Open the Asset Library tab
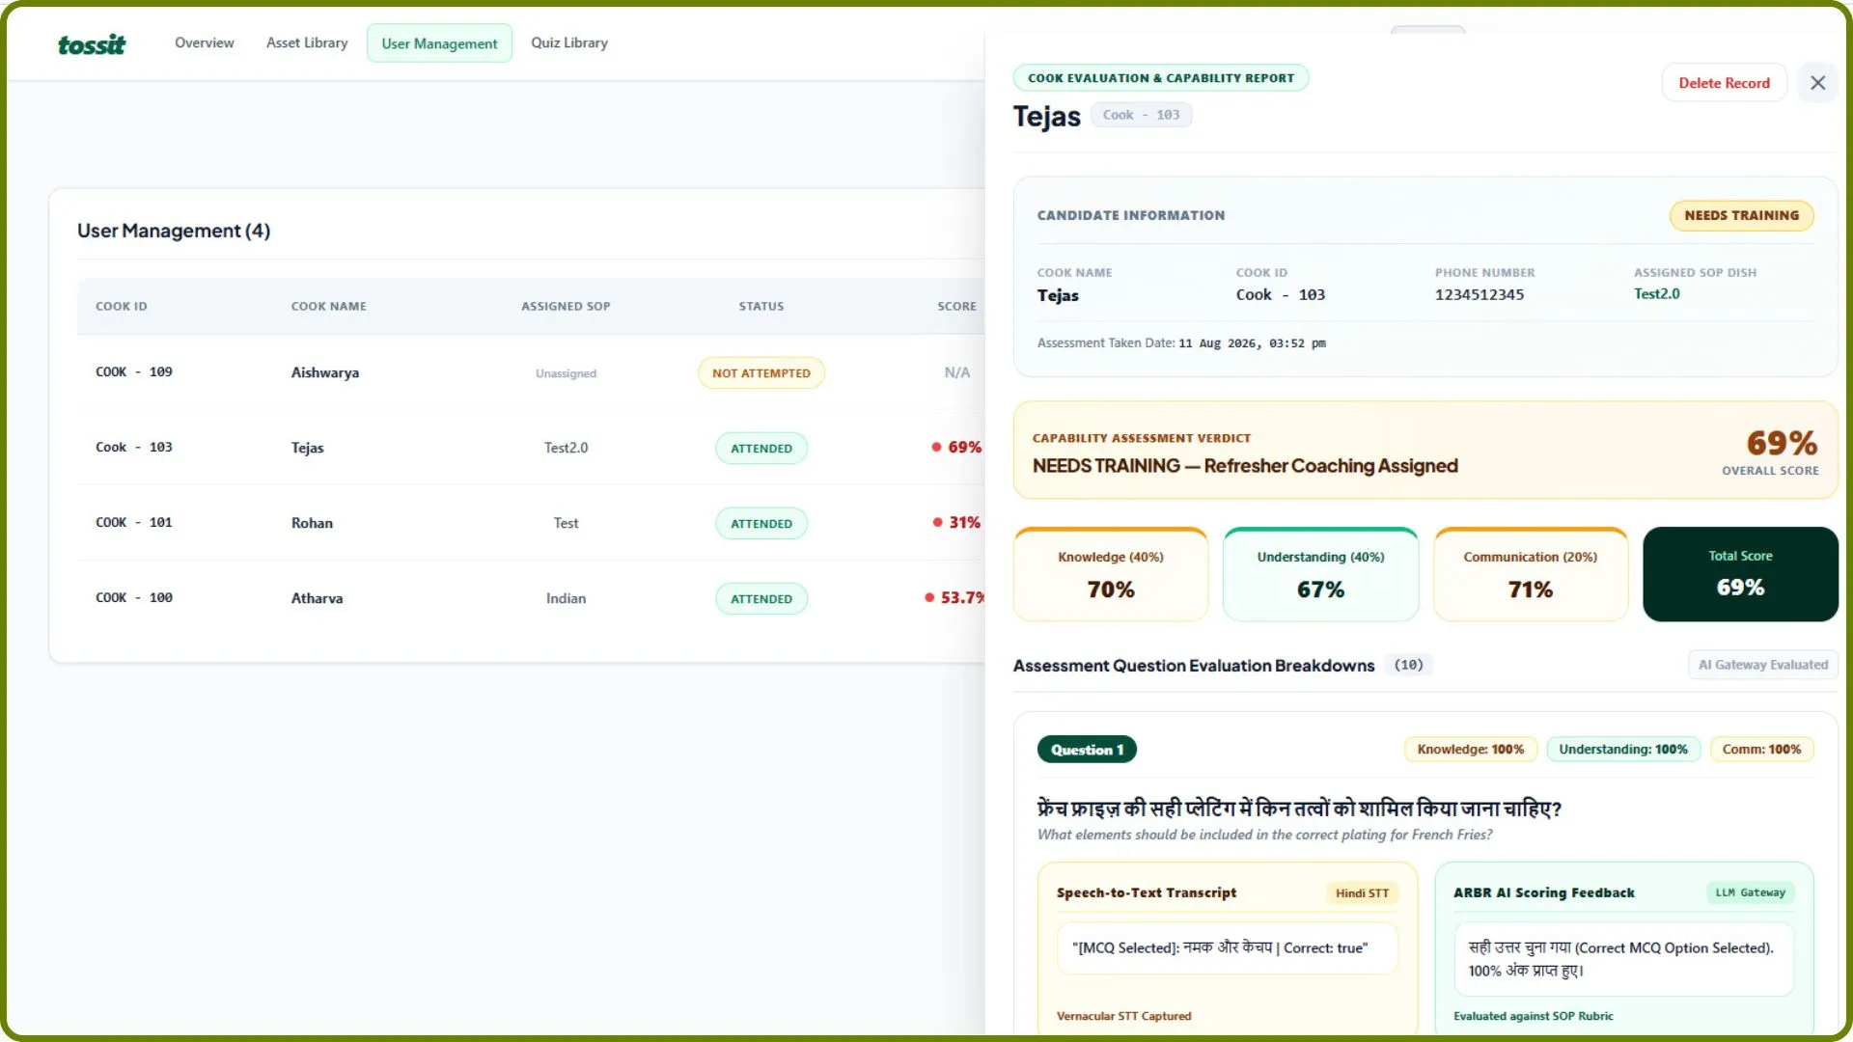This screenshot has height=1042, width=1853. 307,42
